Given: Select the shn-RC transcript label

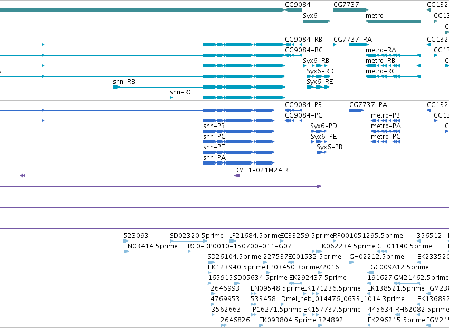Looking at the screenshot, I should (x=181, y=92).
